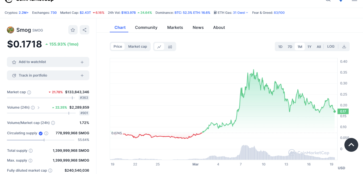This screenshot has width=363, height=174.
Task: Set chart range to 1D
Action: point(280,47)
